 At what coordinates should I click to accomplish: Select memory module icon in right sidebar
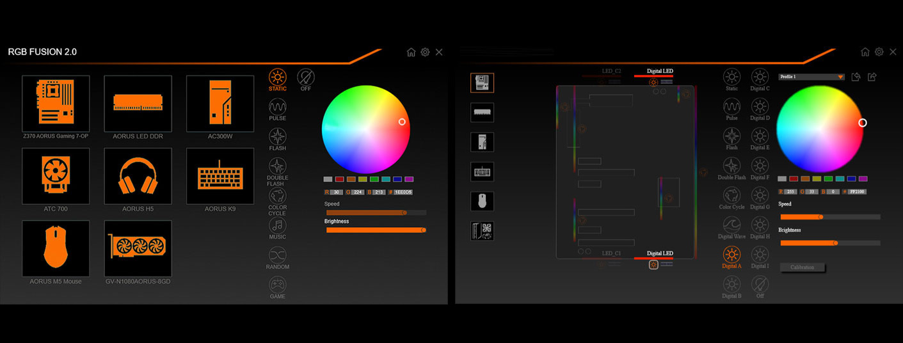(482, 112)
